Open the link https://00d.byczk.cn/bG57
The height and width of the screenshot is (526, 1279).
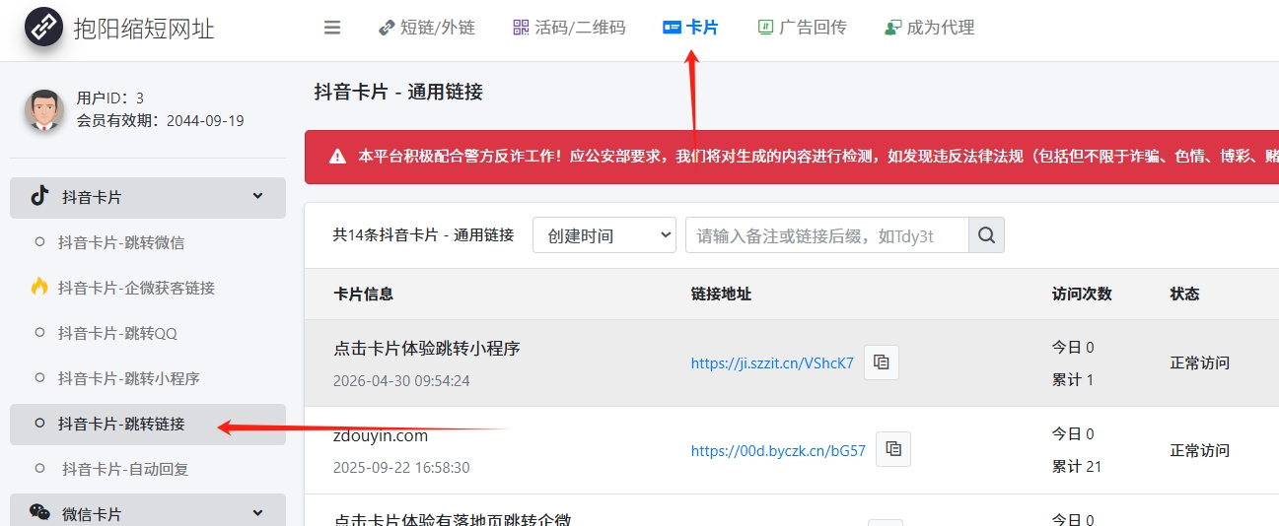[x=778, y=450]
